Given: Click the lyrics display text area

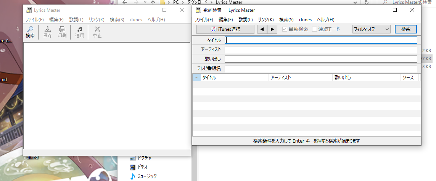Looking at the screenshot, I should pyautogui.click(x=107, y=95).
